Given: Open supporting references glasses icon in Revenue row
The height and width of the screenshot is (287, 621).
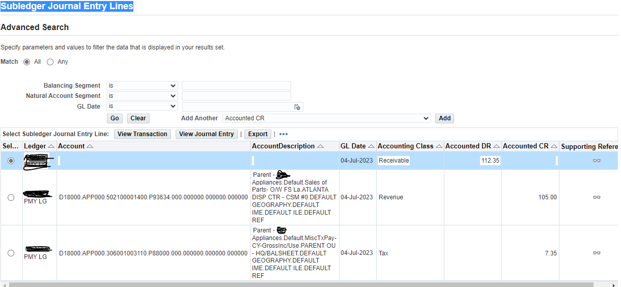Looking at the screenshot, I should [x=597, y=197].
